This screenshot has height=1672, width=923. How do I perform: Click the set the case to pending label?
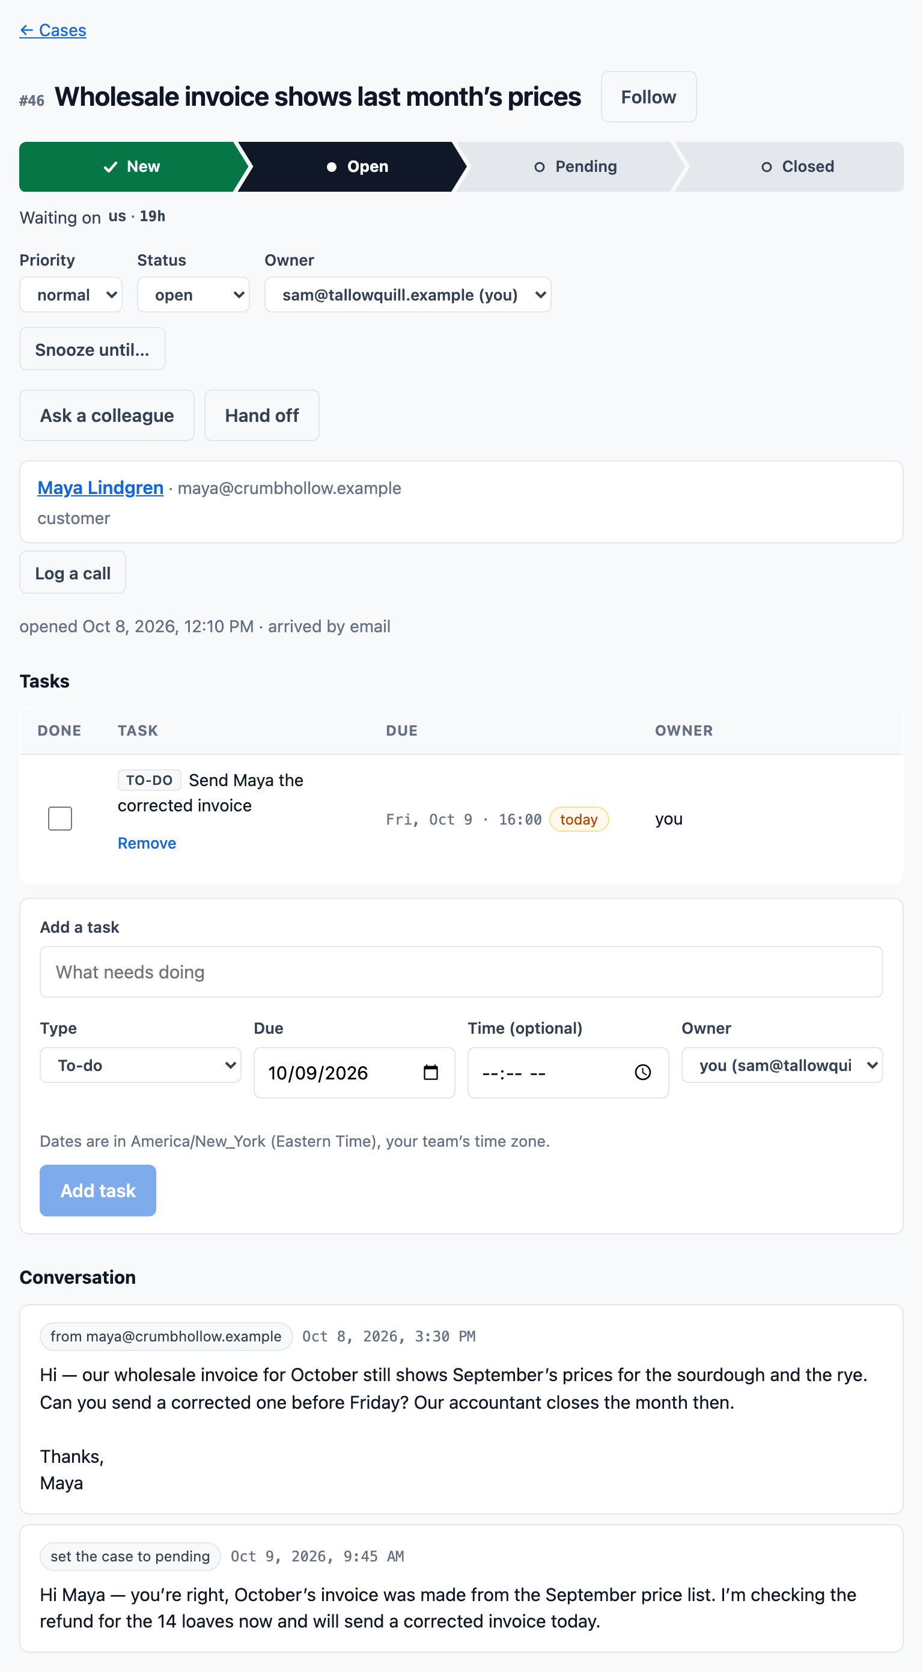pos(130,1557)
